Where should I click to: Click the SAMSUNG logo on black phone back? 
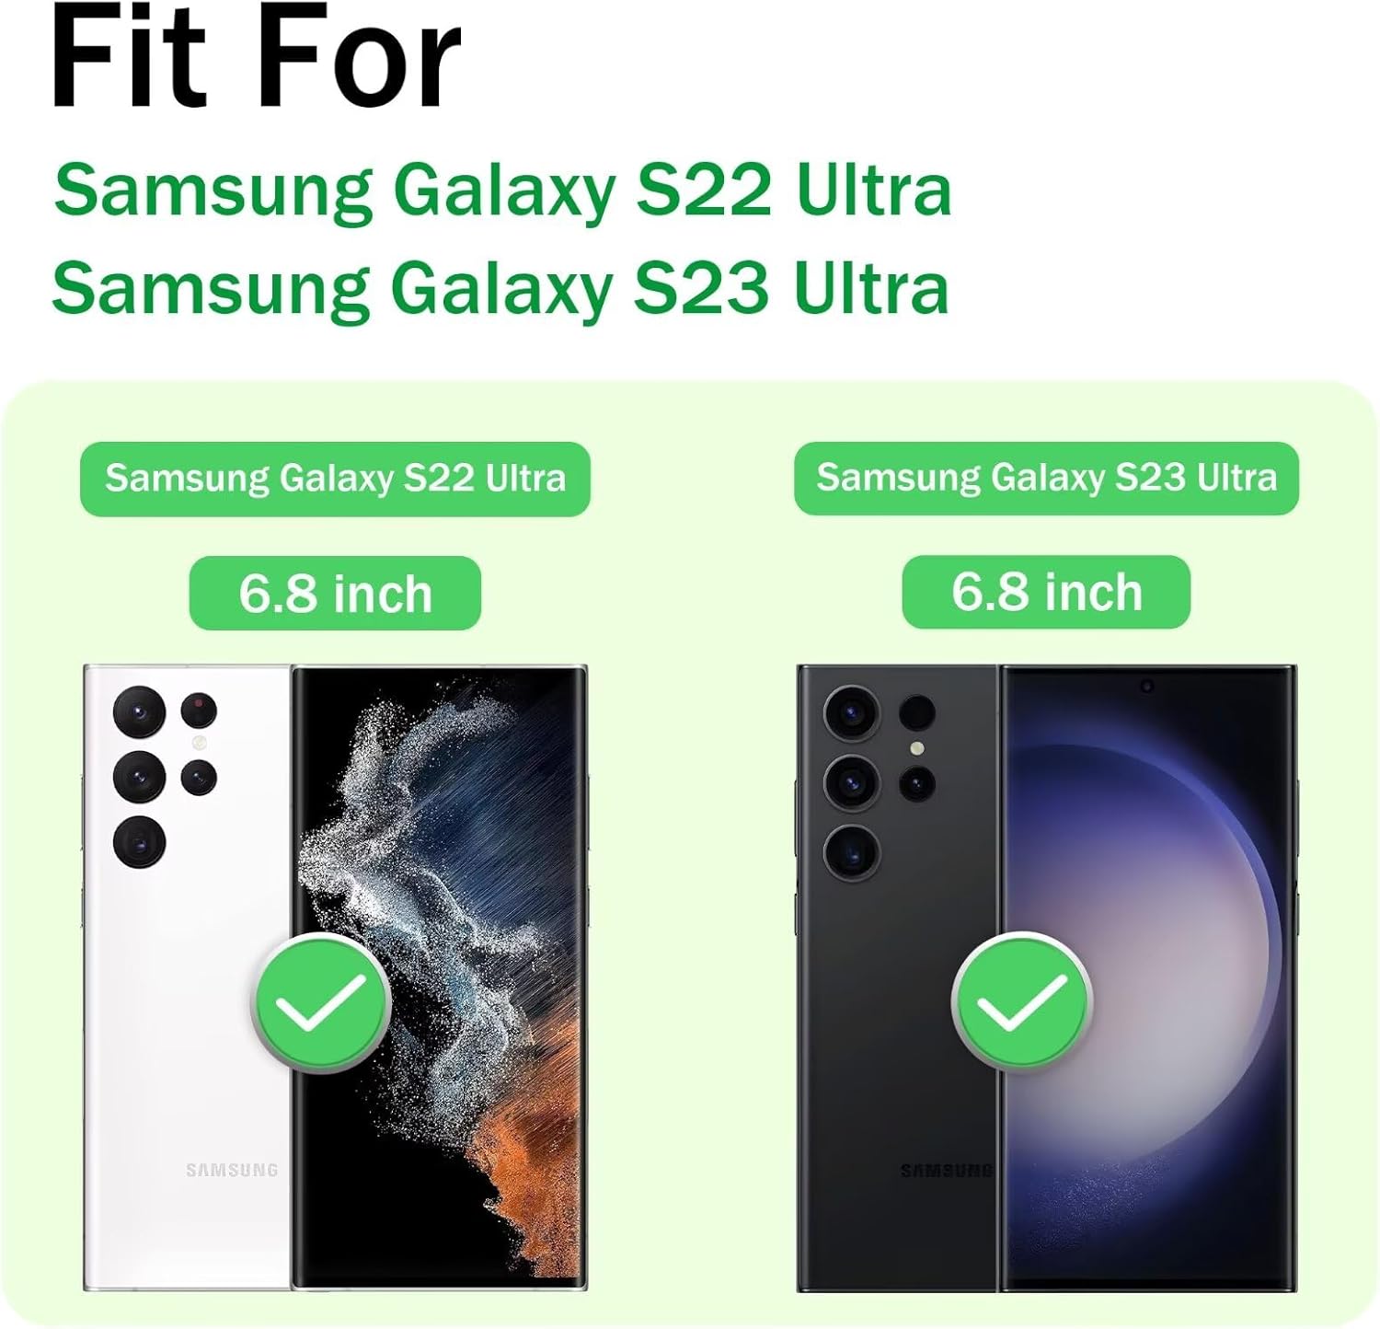[x=946, y=1171]
